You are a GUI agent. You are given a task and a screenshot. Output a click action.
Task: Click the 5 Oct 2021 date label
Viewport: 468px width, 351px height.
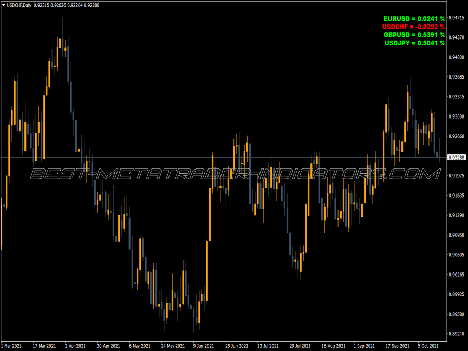tap(428, 346)
